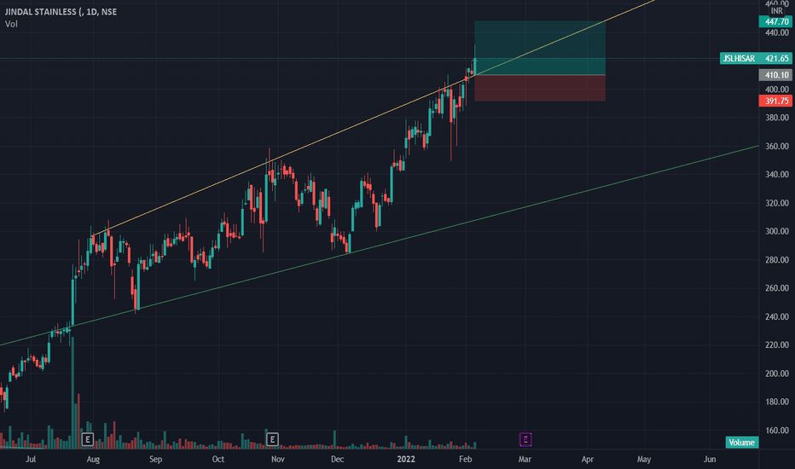795x469 pixels.
Task: Click the Apr label on time axis
Action: click(x=587, y=460)
